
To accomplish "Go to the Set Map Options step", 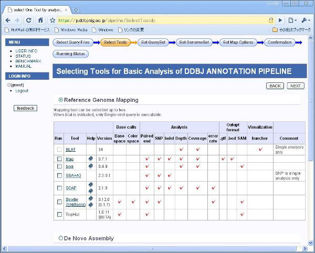I will 238,43.
